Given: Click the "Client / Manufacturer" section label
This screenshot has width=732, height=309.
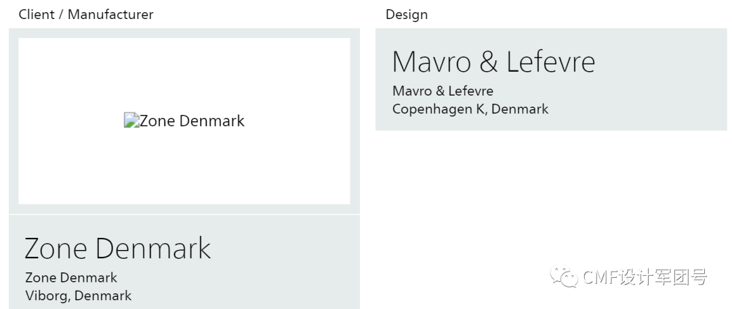Looking at the screenshot, I should click(x=86, y=14).
